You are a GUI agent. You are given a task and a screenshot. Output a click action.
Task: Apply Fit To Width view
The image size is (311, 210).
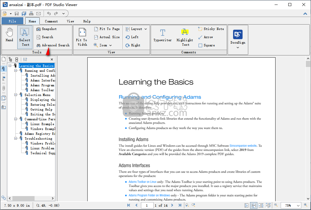coord(82,37)
